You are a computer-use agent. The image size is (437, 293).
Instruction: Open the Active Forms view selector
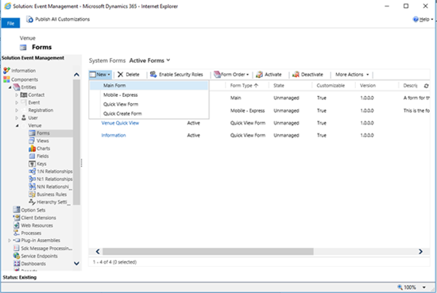(x=149, y=60)
